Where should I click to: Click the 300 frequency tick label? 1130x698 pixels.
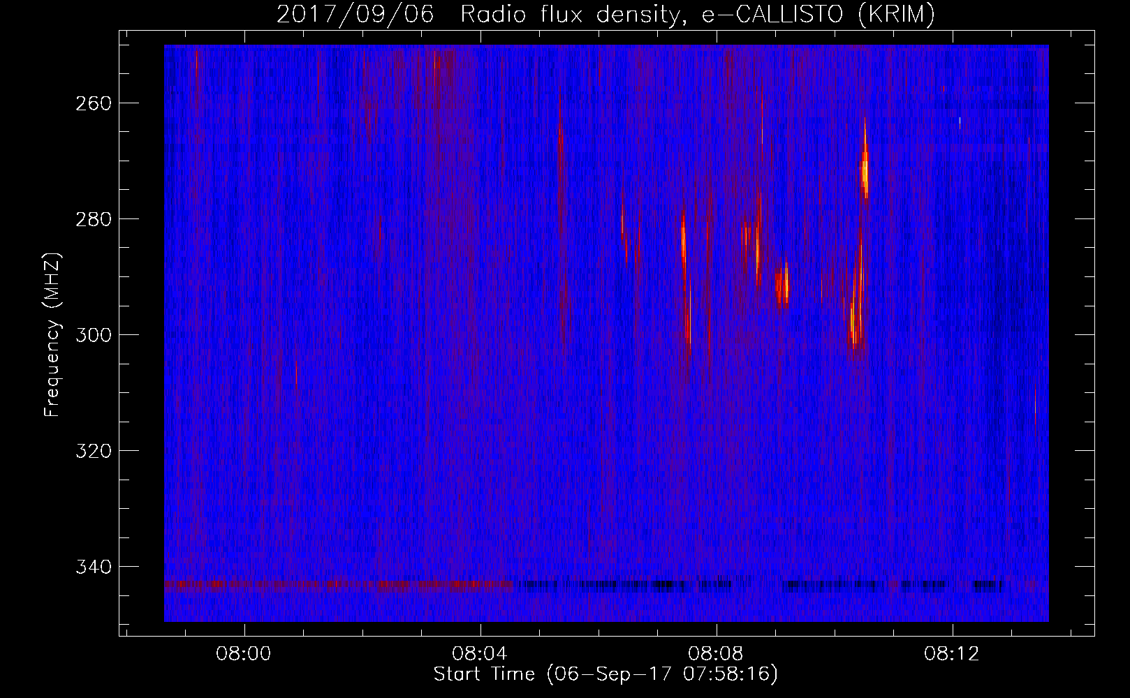click(x=92, y=335)
